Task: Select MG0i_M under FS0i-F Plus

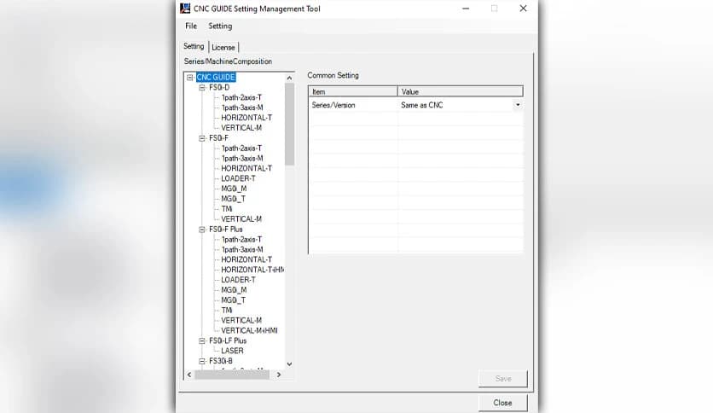Action: (x=234, y=290)
